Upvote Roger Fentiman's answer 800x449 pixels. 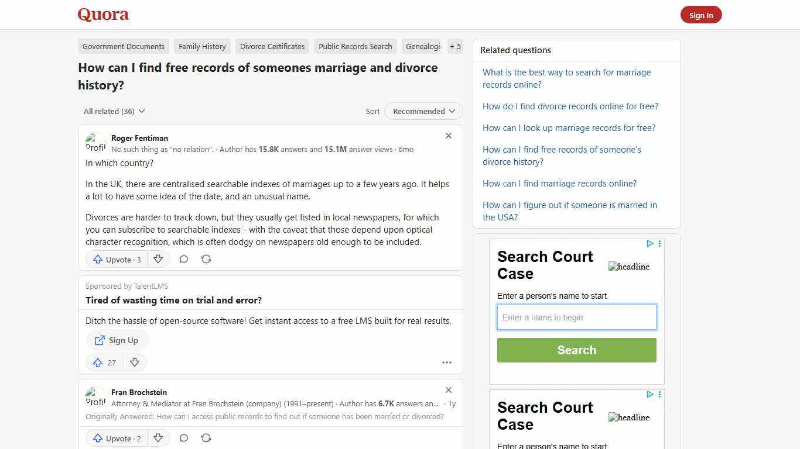pyautogui.click(x=115, y=259)
